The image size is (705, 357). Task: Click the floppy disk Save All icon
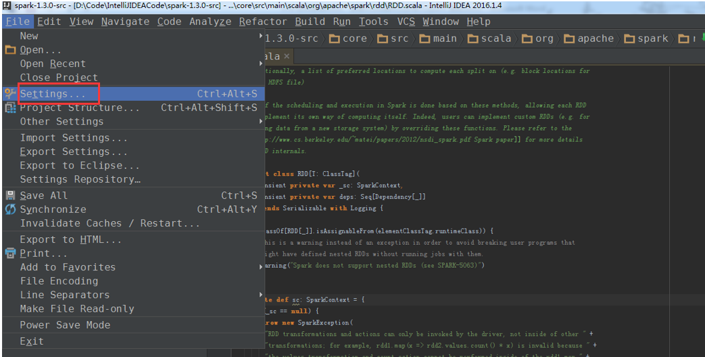coord(10,195)
